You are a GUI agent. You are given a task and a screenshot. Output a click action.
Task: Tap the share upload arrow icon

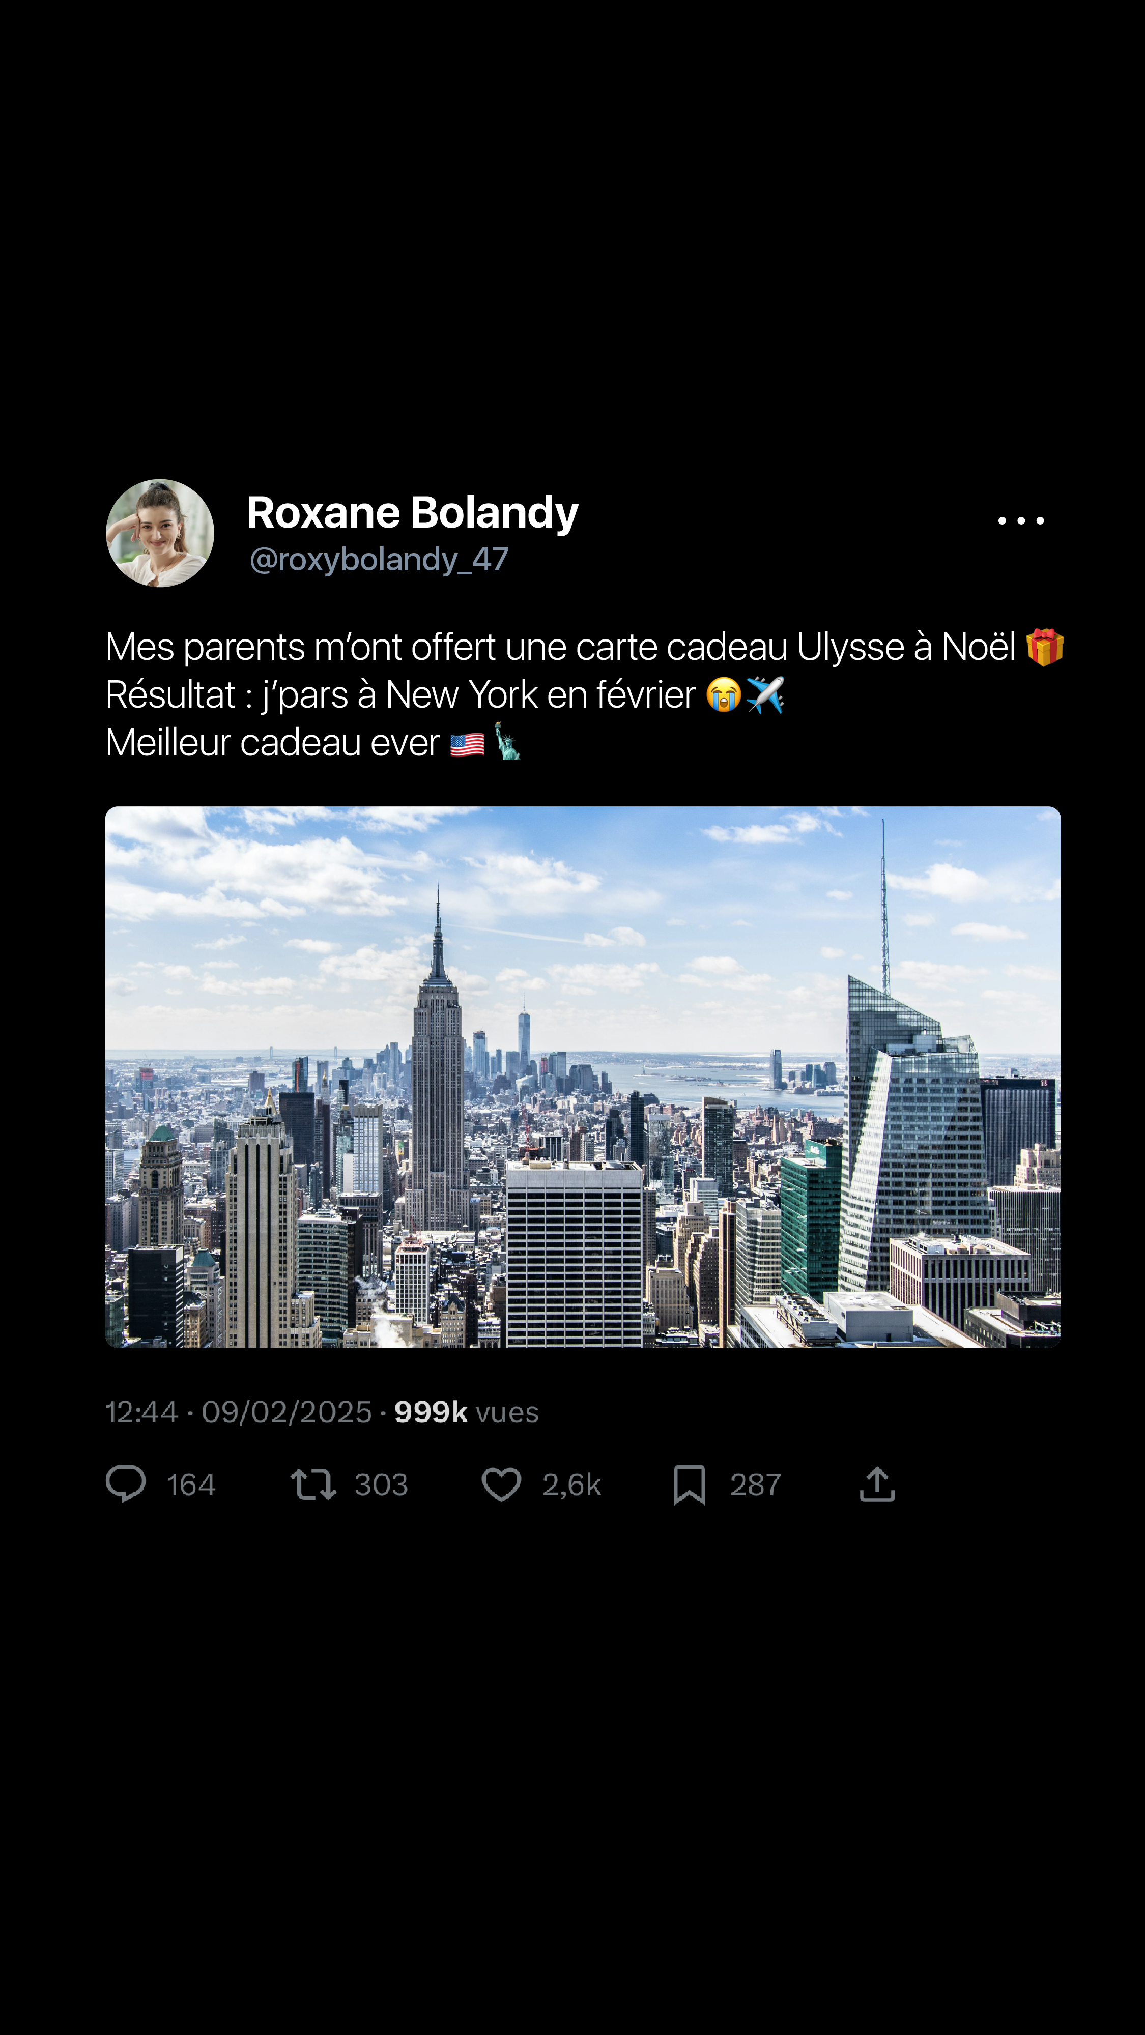[x=877, y=1484]
